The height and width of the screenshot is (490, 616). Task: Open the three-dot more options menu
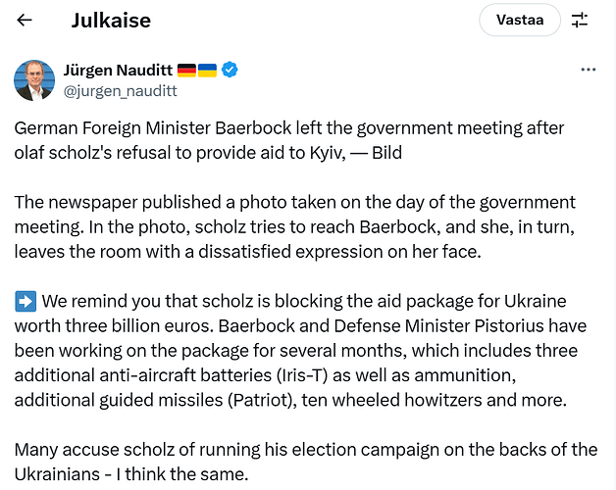(x=589, y=70)
